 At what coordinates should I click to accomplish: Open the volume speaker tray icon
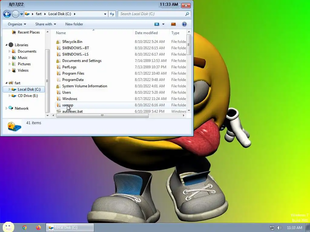(279, 228)
